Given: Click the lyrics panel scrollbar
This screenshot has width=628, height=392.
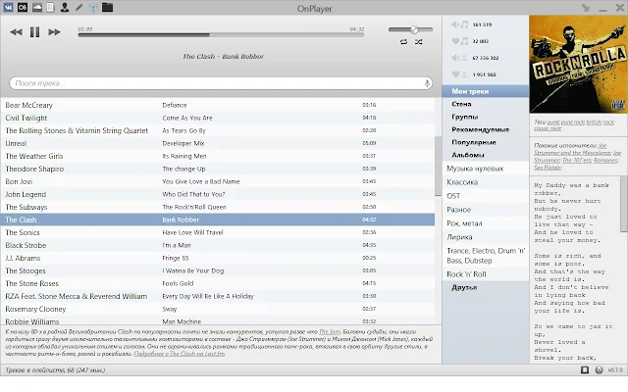Looking at the screenshot, I should point(624,203).
